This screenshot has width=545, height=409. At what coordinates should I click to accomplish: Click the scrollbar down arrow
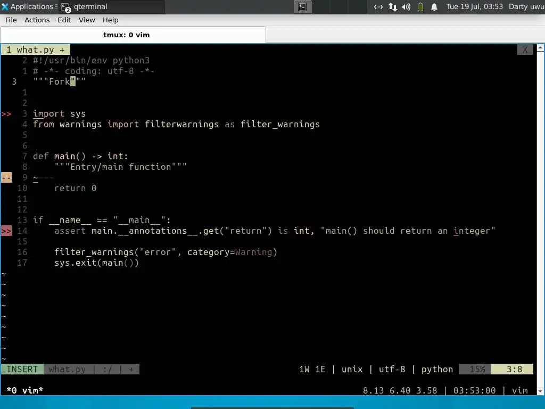click(540, 391)
